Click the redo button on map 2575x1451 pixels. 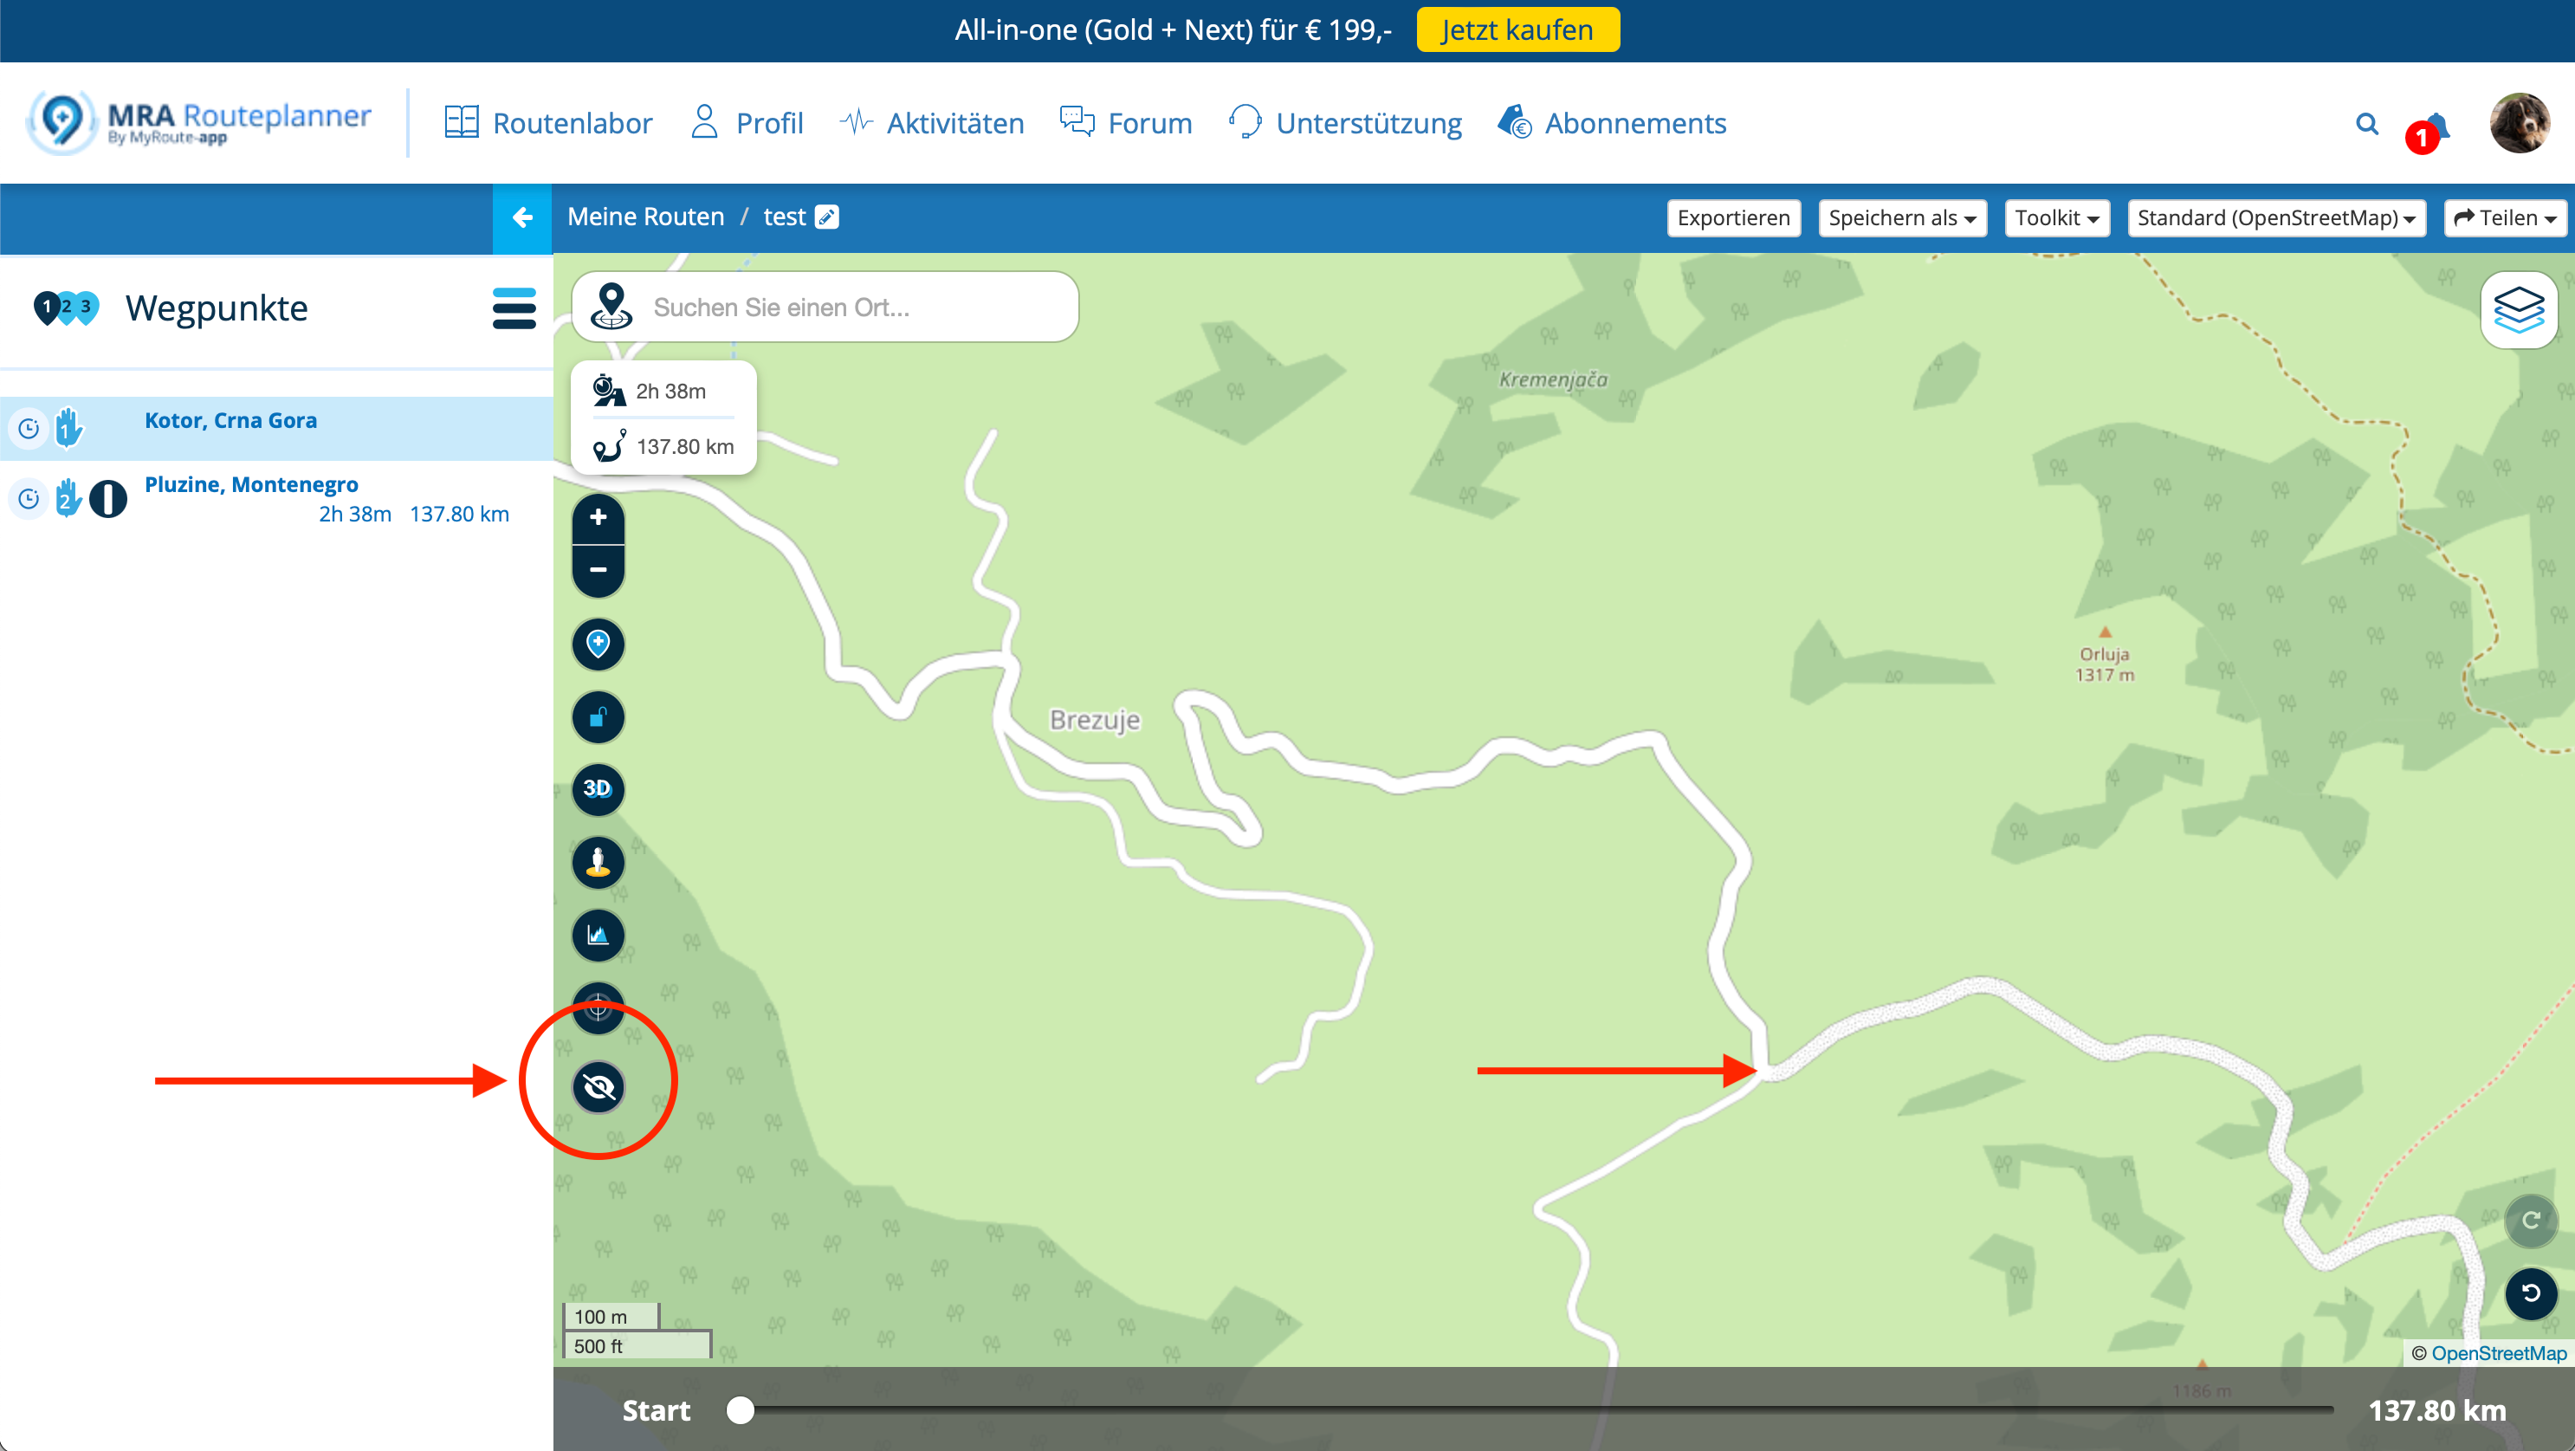point(2530,1221)
